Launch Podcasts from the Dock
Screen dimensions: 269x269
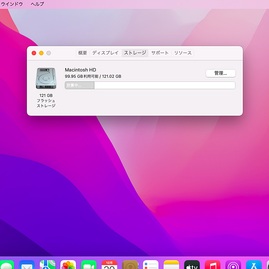point(233,265)
